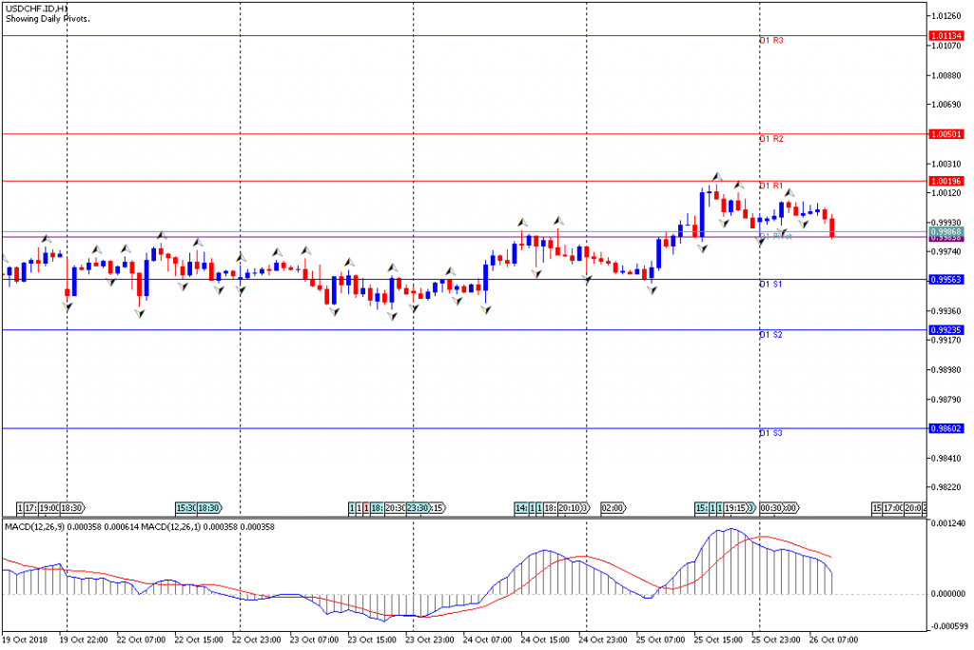The height and width of the screenshot is (650, 974).
Task: Select the 0.99235 blue price tag
Action: click(947, 330)
